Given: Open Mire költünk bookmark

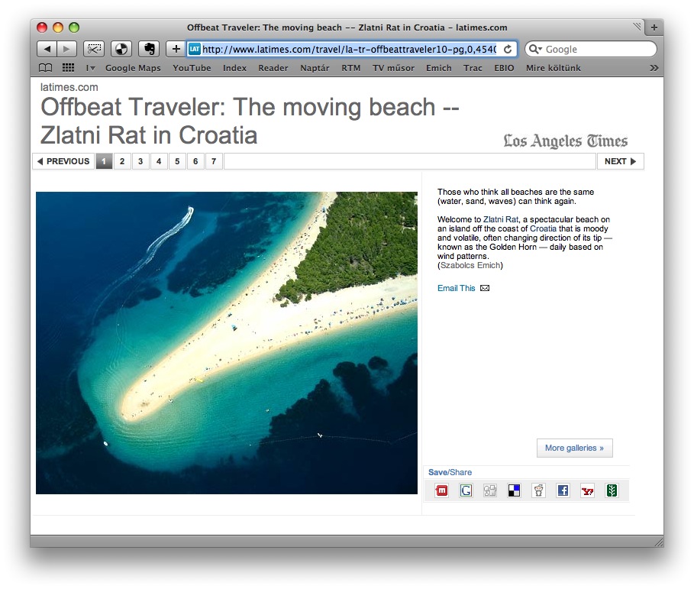Looking at the screenshot, I should click(554, 68).
